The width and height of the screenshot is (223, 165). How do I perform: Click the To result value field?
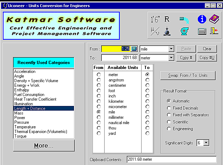pyautogui.click(x=120, y=58)
